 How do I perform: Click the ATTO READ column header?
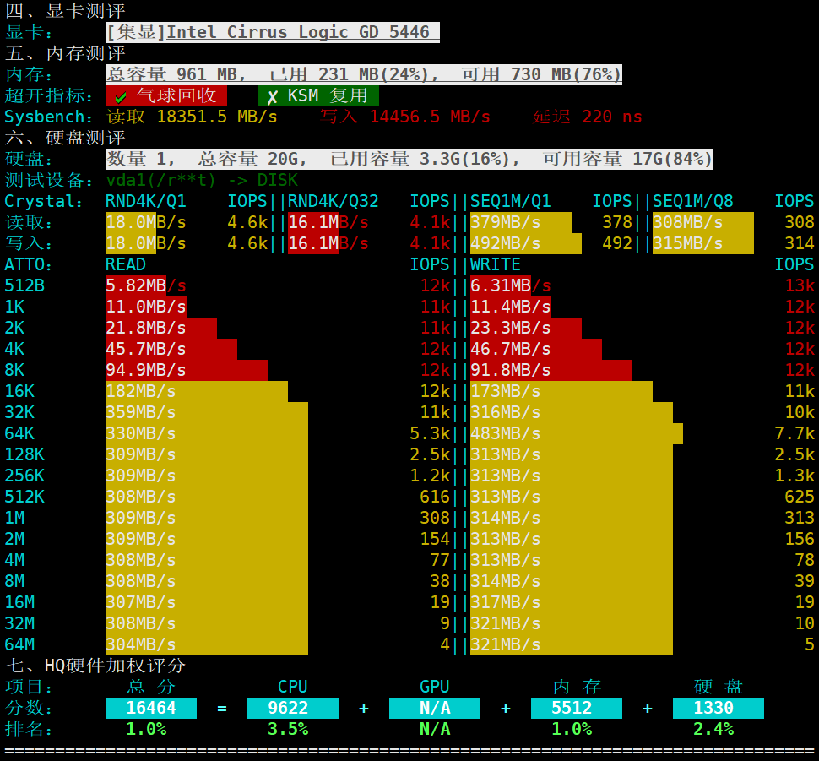[x=125, y=264]
